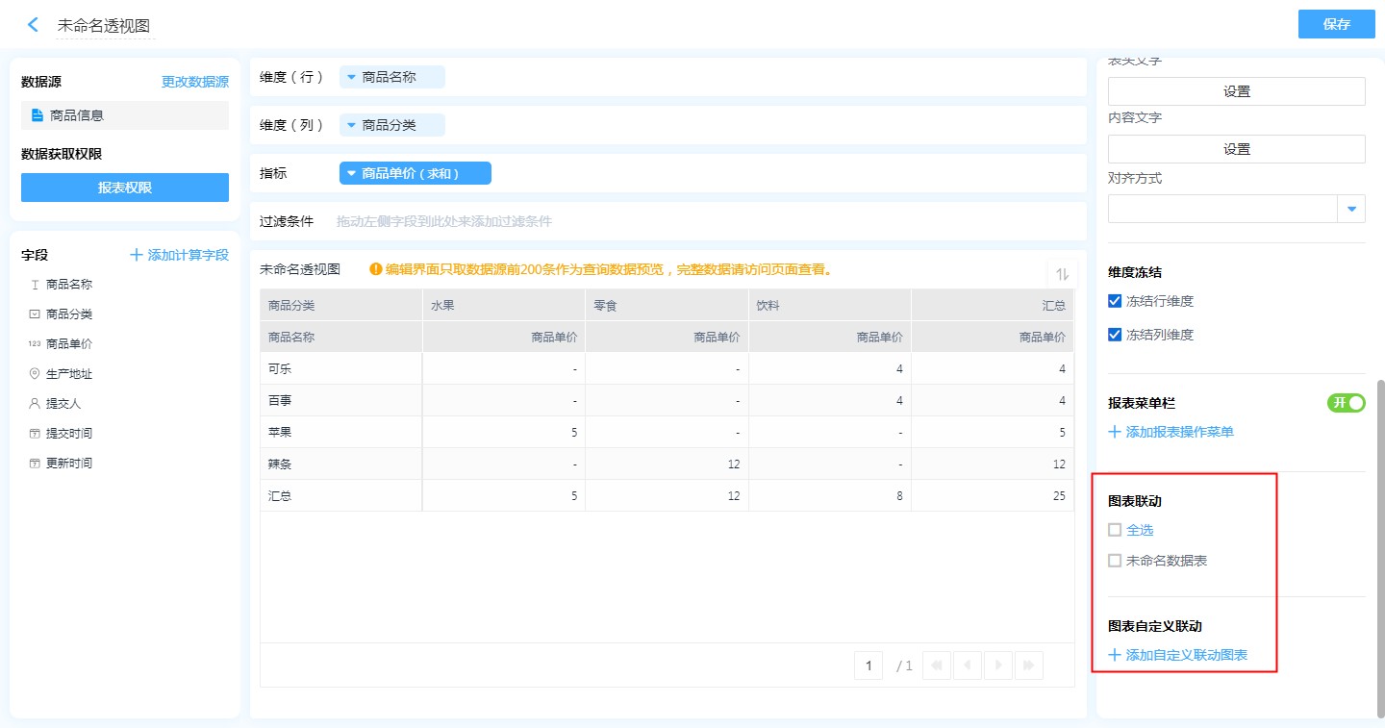Go to the first page of results
The width and height of the screenshot is (1385, 728).
(x=937, y=665)
